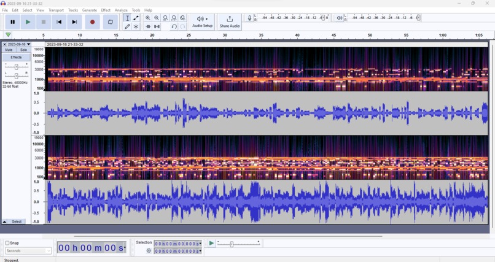Adjust the track pan slider
This screenshot has height=262, width=495.
16,75
